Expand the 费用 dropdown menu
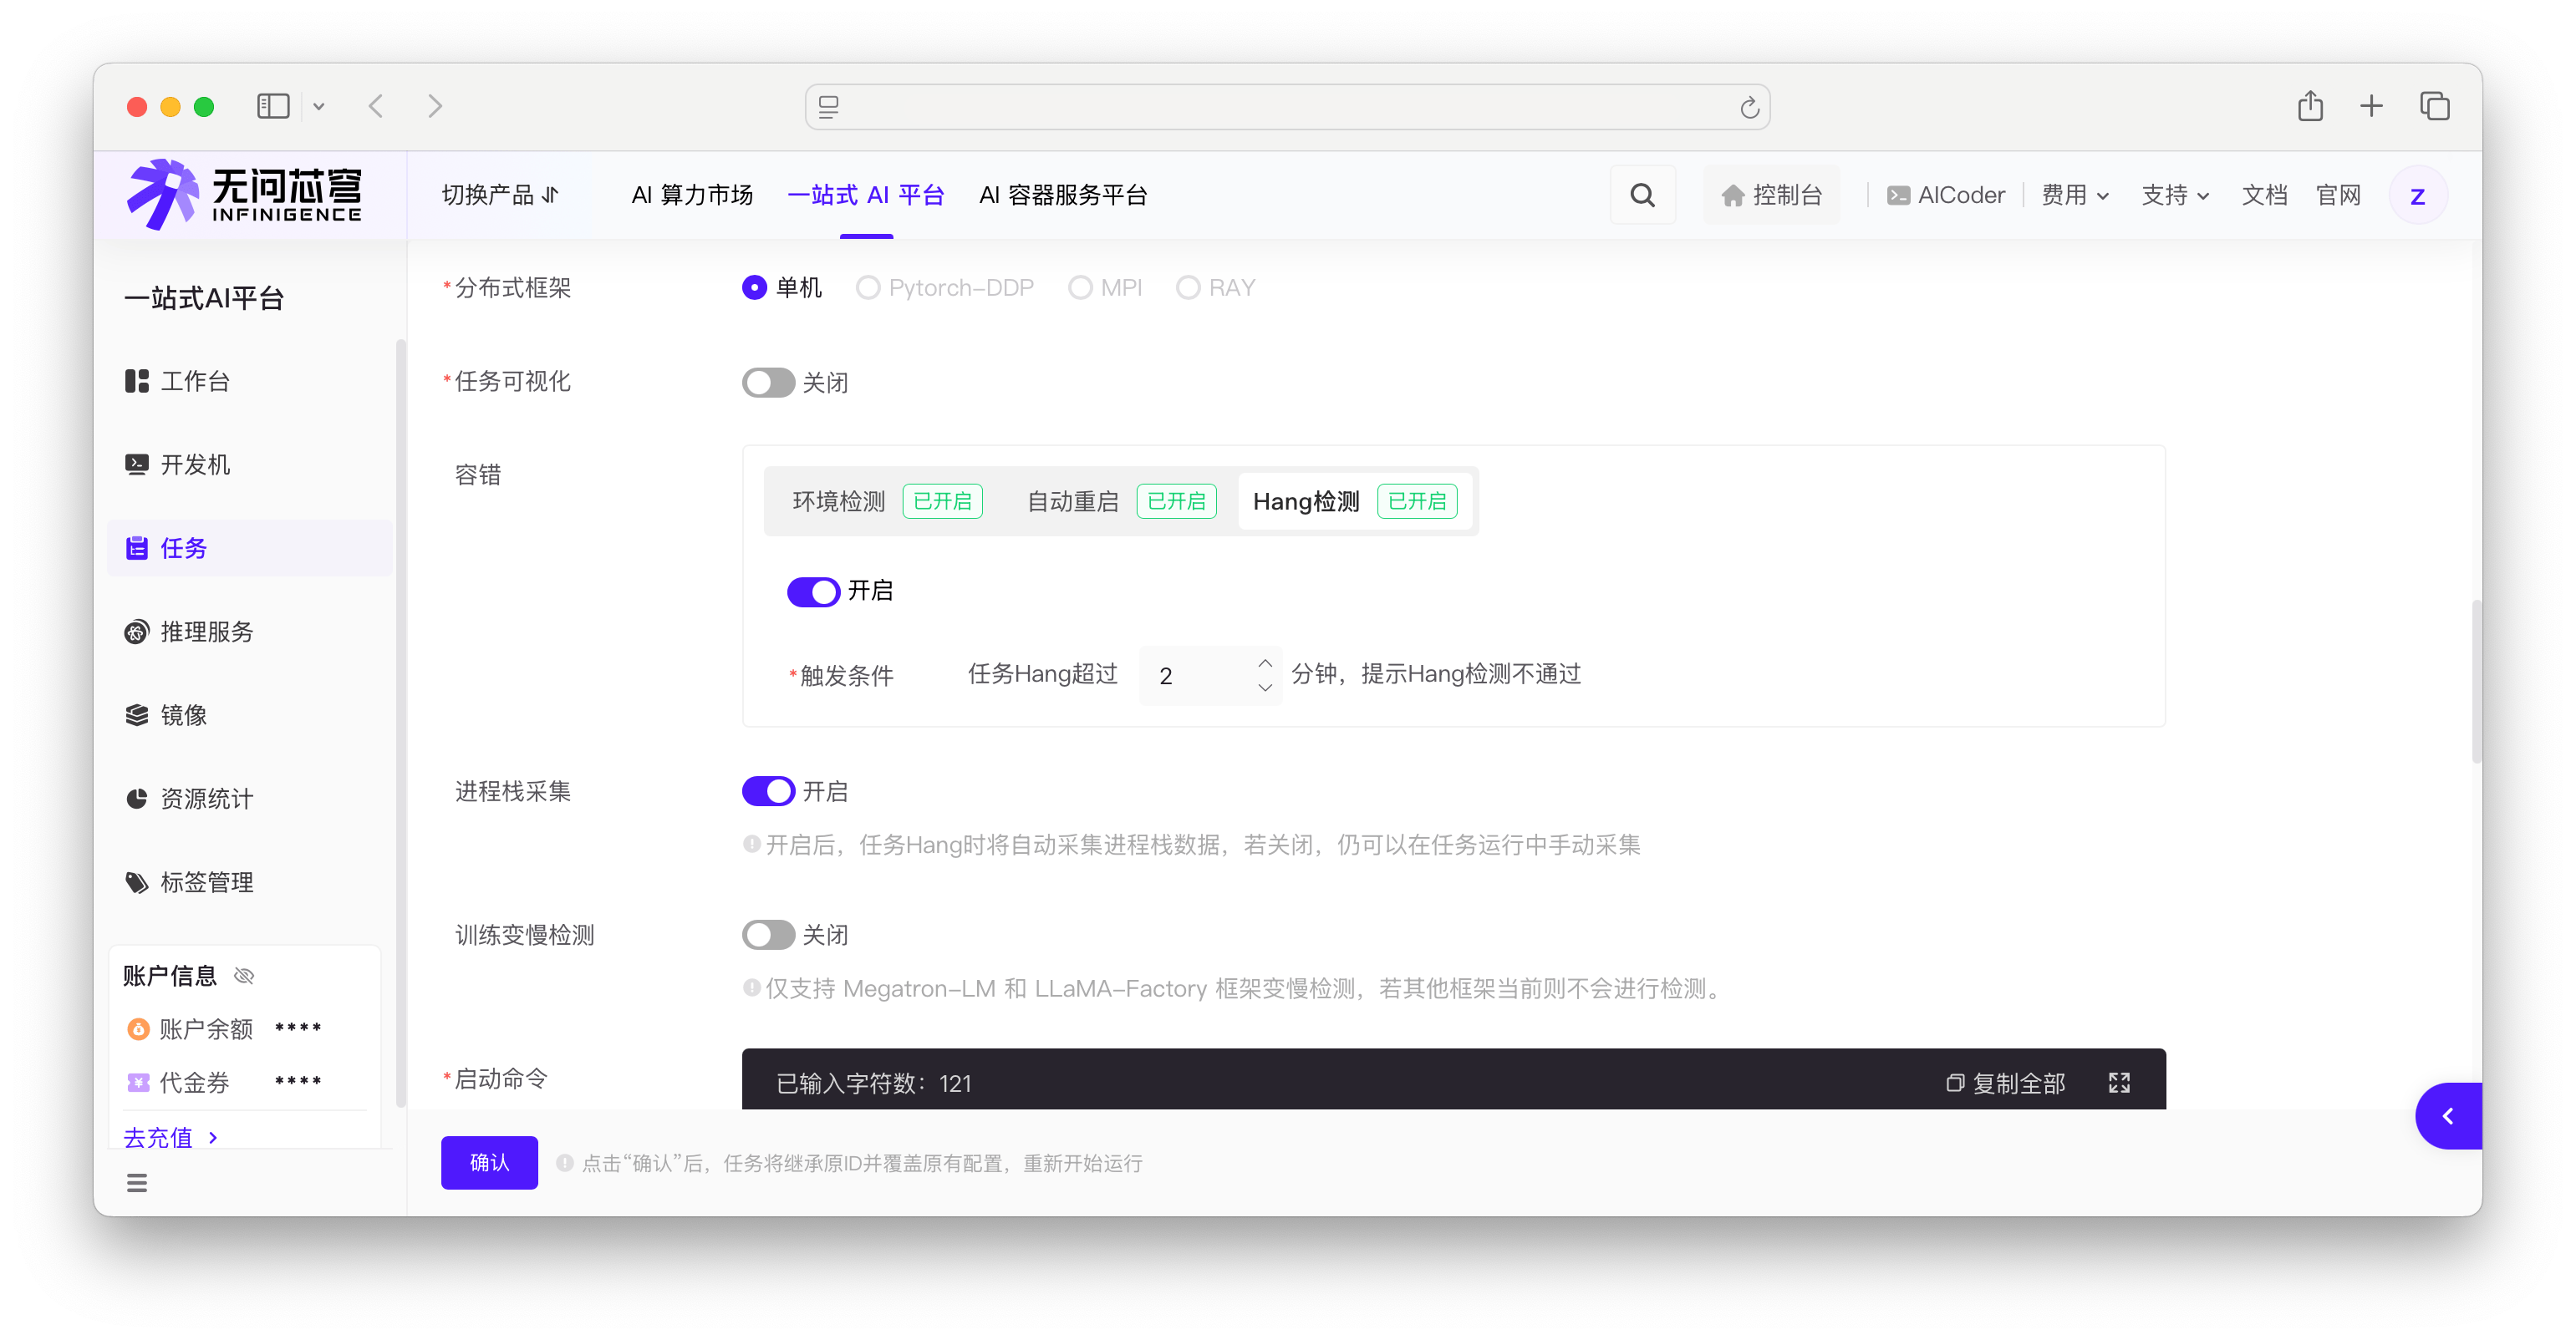 [2074, 195]
